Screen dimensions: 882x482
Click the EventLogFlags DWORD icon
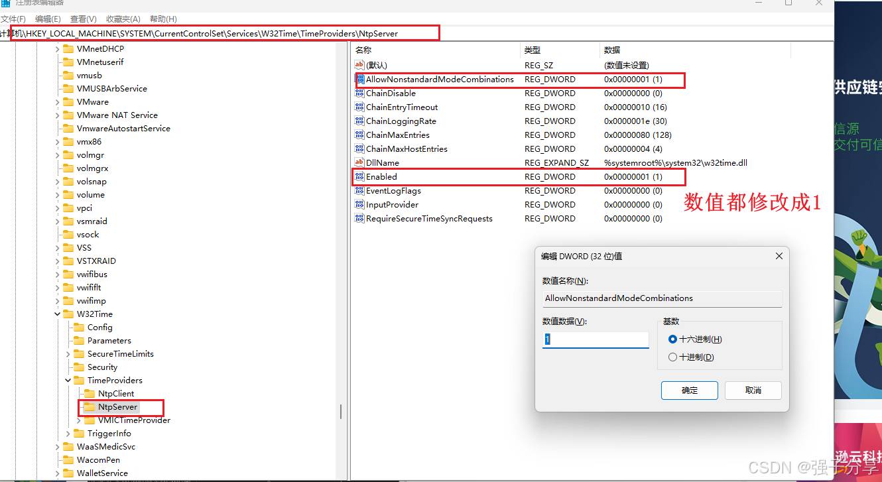pyautogui.click(x=360, y=190)
